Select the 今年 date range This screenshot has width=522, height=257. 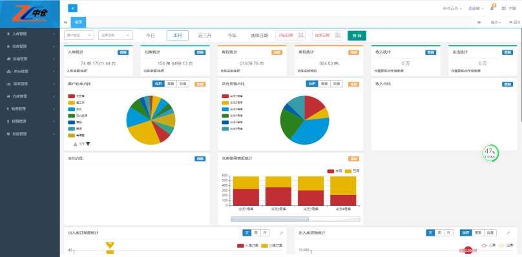[x=232, y=36]
